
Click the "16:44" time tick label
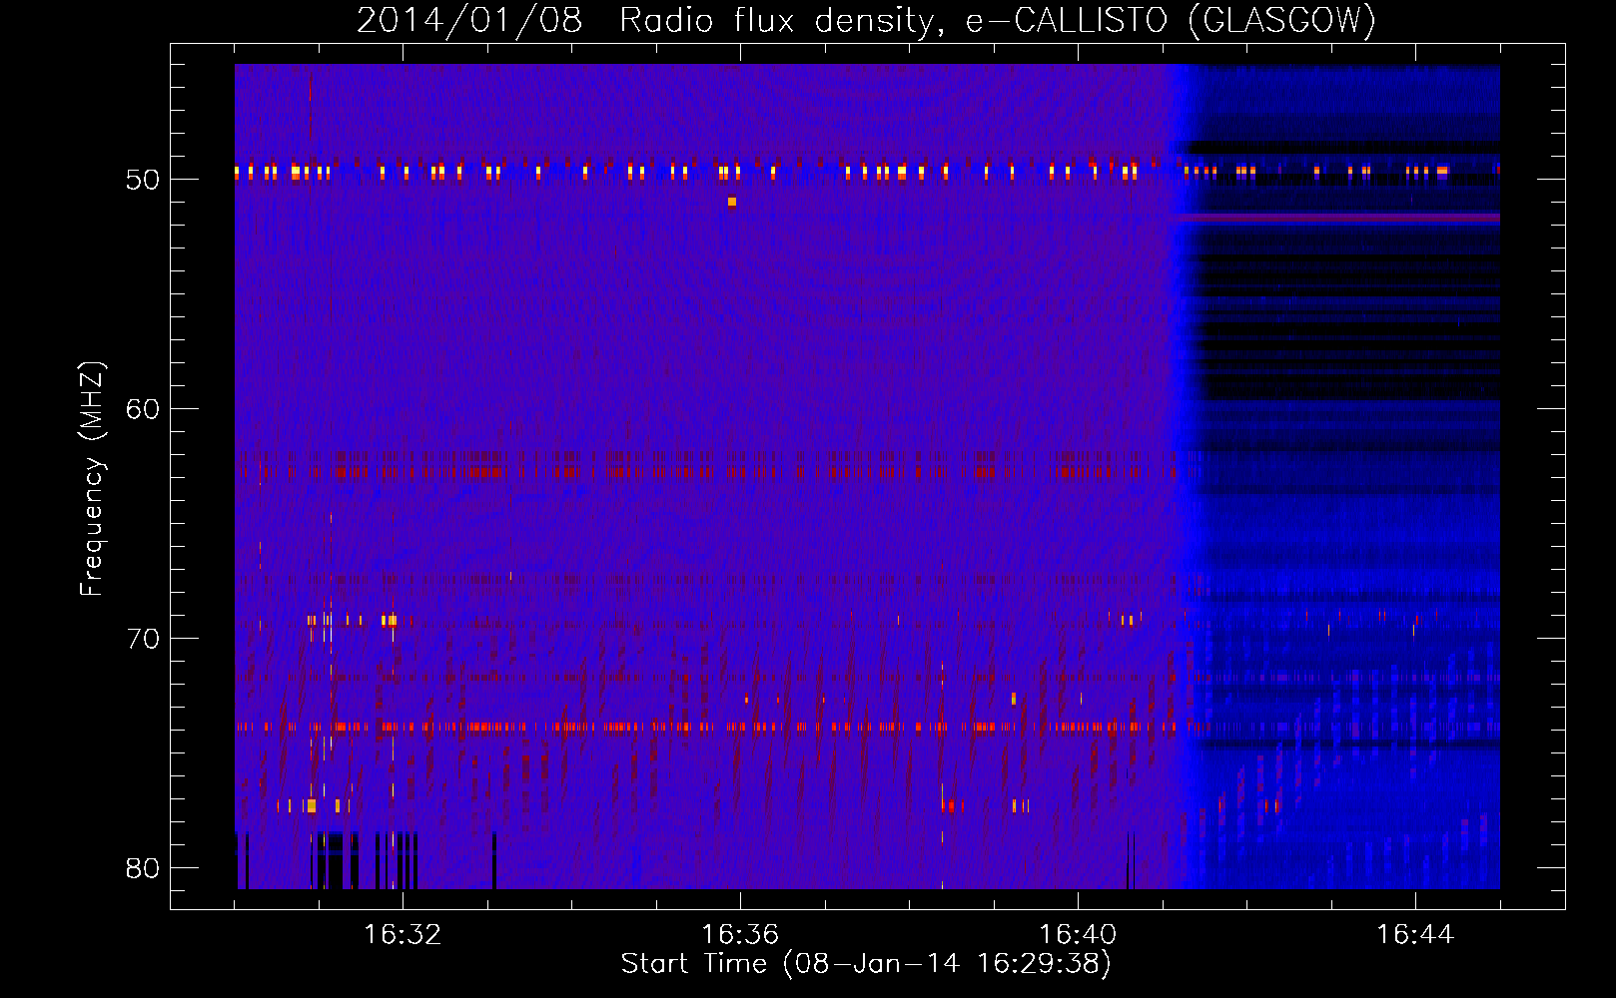(x=1415, y=935)
